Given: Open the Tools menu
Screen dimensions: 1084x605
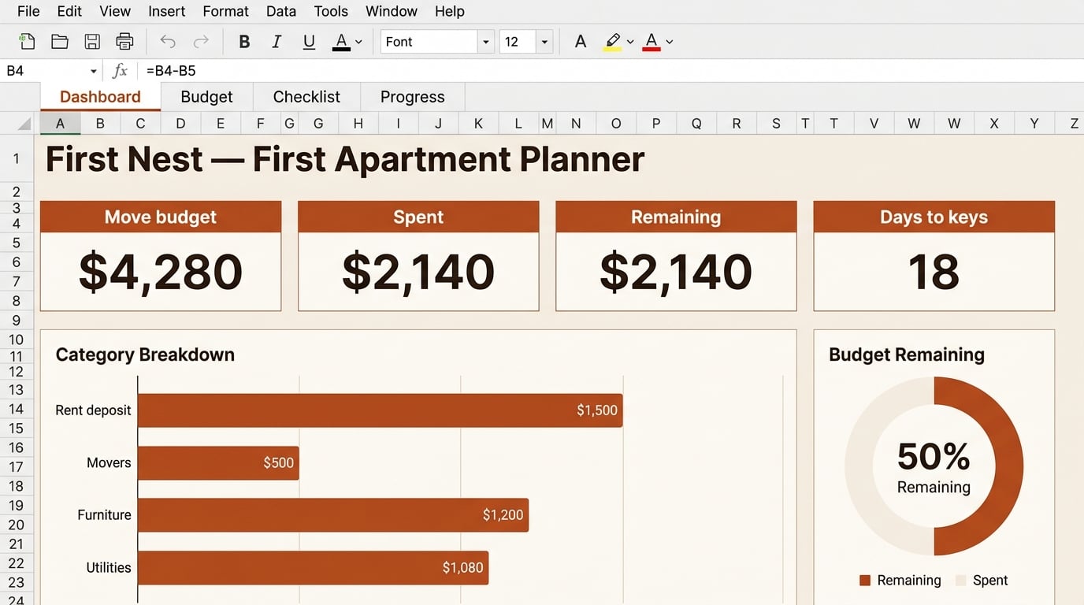Looking at the screenshot, I should (x=331, y=11).
